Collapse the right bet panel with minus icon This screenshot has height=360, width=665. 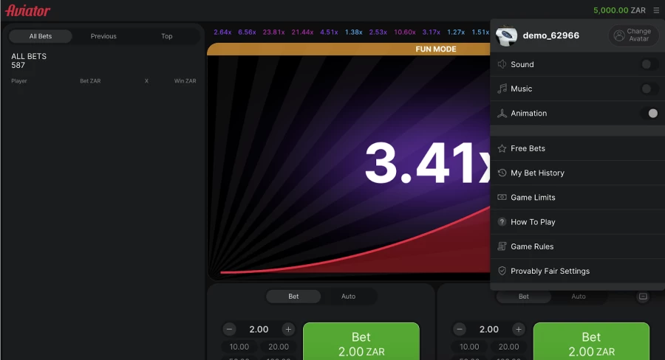click(643, 297)
